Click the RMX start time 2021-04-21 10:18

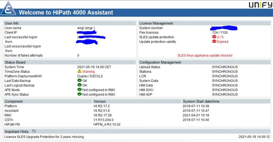[x=196, y=115]
